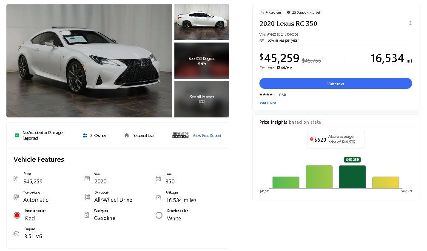Expand dealer details with See more
This screenshot has width=427, height=251.
click(x=268, y=103)
